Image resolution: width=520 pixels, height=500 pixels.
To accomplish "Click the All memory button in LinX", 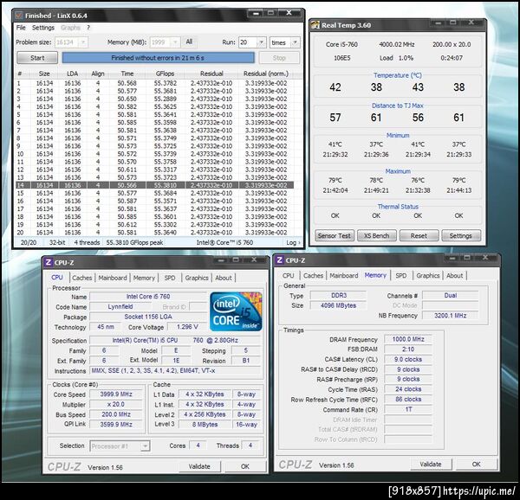I will point(189,42).
